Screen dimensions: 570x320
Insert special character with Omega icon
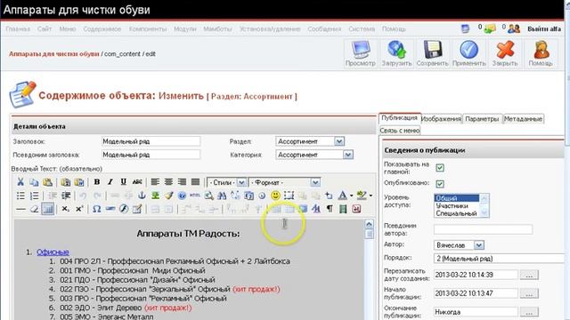pos(97,209)
